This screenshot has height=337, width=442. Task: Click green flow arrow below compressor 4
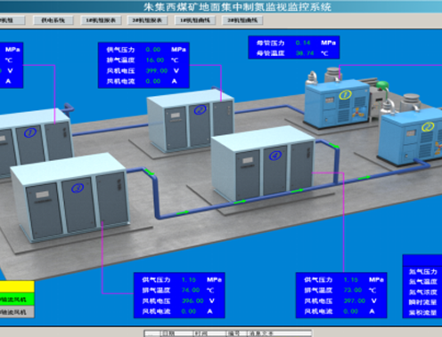(240, 202)
